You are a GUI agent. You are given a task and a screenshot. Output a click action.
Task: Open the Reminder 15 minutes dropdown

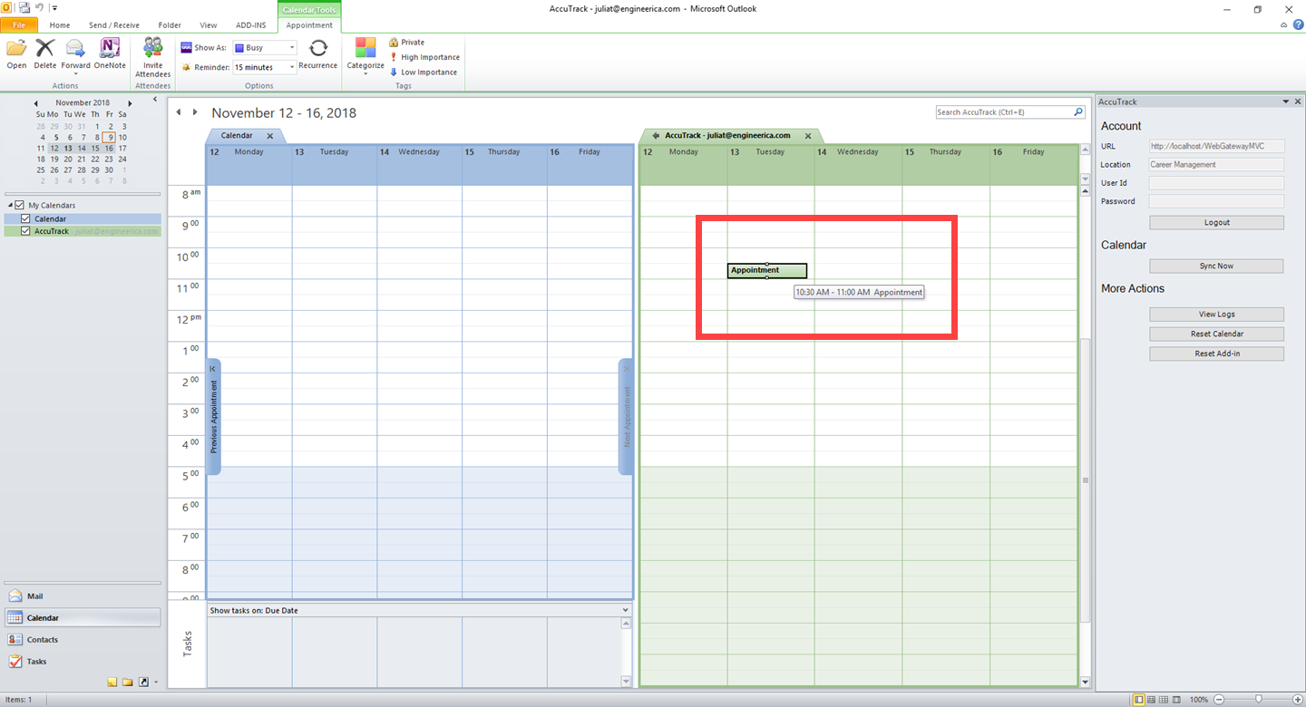coord(292,67)
